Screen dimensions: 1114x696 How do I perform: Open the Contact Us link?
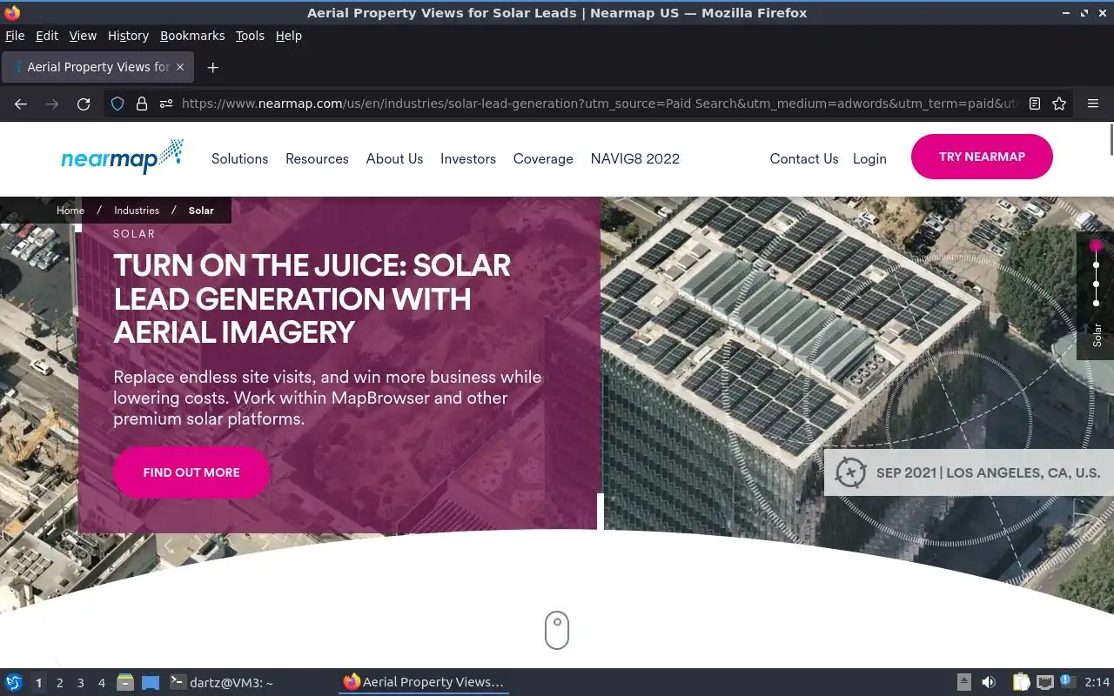tap(804, 158)
